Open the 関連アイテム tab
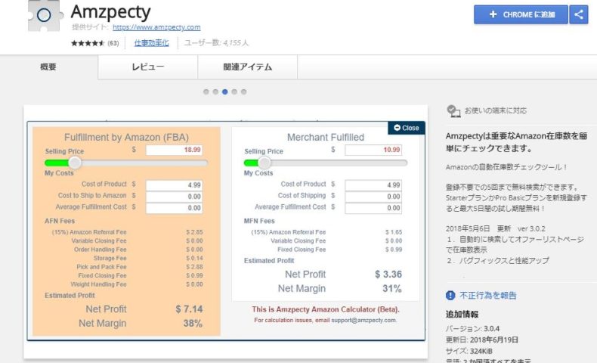 click(247, 67)
